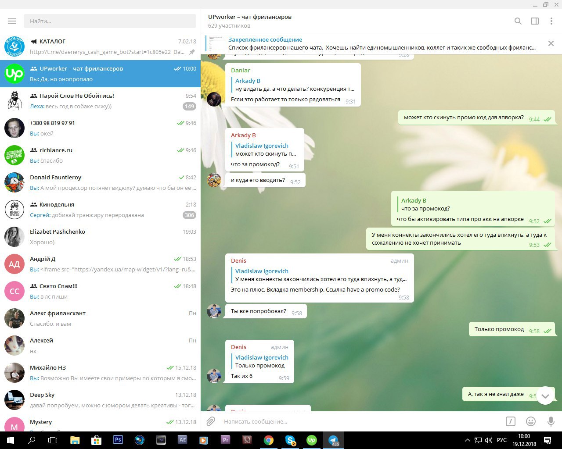
Task: Click the green UPworker chat avatar
Action: click(14, 74)
